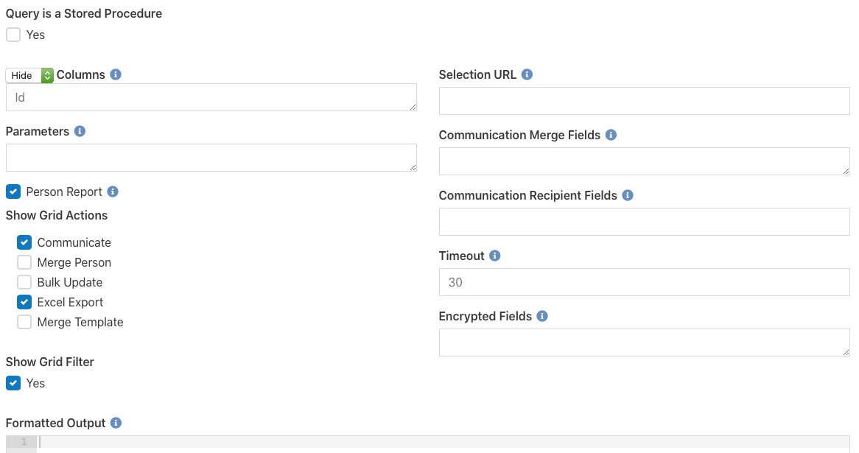The width and height of the screenshot is (859, 453).
Task: Click the 'Selection URL' label text
Action: pyautogui.click(x=477, y=74)
